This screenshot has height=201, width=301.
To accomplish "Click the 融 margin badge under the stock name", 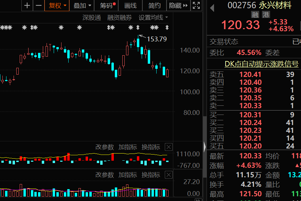I will click(255, 15).
